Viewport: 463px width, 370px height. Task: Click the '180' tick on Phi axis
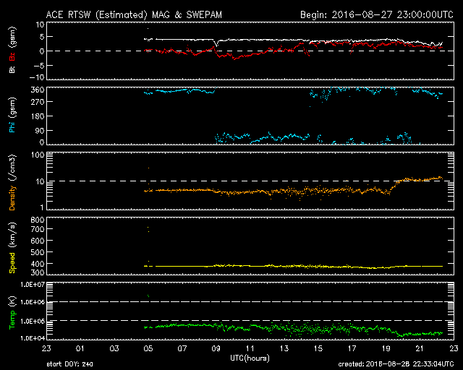38,116
